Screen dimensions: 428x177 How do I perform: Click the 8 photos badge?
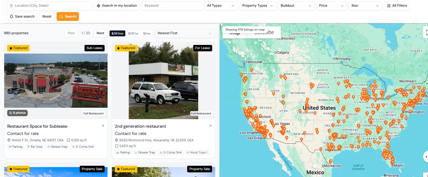point(18,113)
